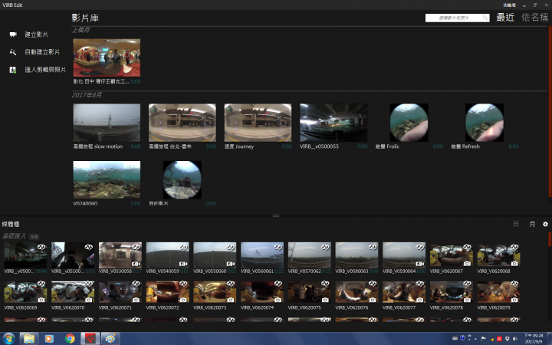The image size is (552, 345).
Task: Open the 高鐵旅程 台北-雲林 video
Action: [x=182, y=123]
